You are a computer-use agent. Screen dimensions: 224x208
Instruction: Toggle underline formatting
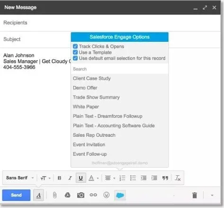pos(81,178)
